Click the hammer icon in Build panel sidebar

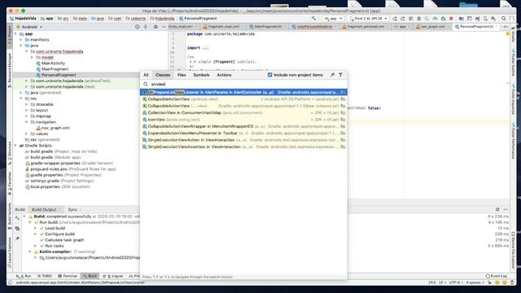pyautogui.click(x=17, y=218)
